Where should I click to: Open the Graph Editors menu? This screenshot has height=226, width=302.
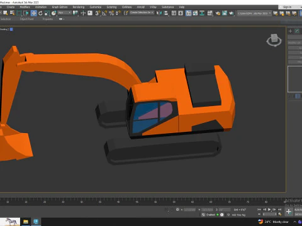(60, 7)
